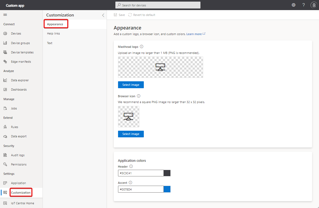Screen dimensions: 319x208
Task: Open the Devices section icon
Action: [x=5, y=33]
